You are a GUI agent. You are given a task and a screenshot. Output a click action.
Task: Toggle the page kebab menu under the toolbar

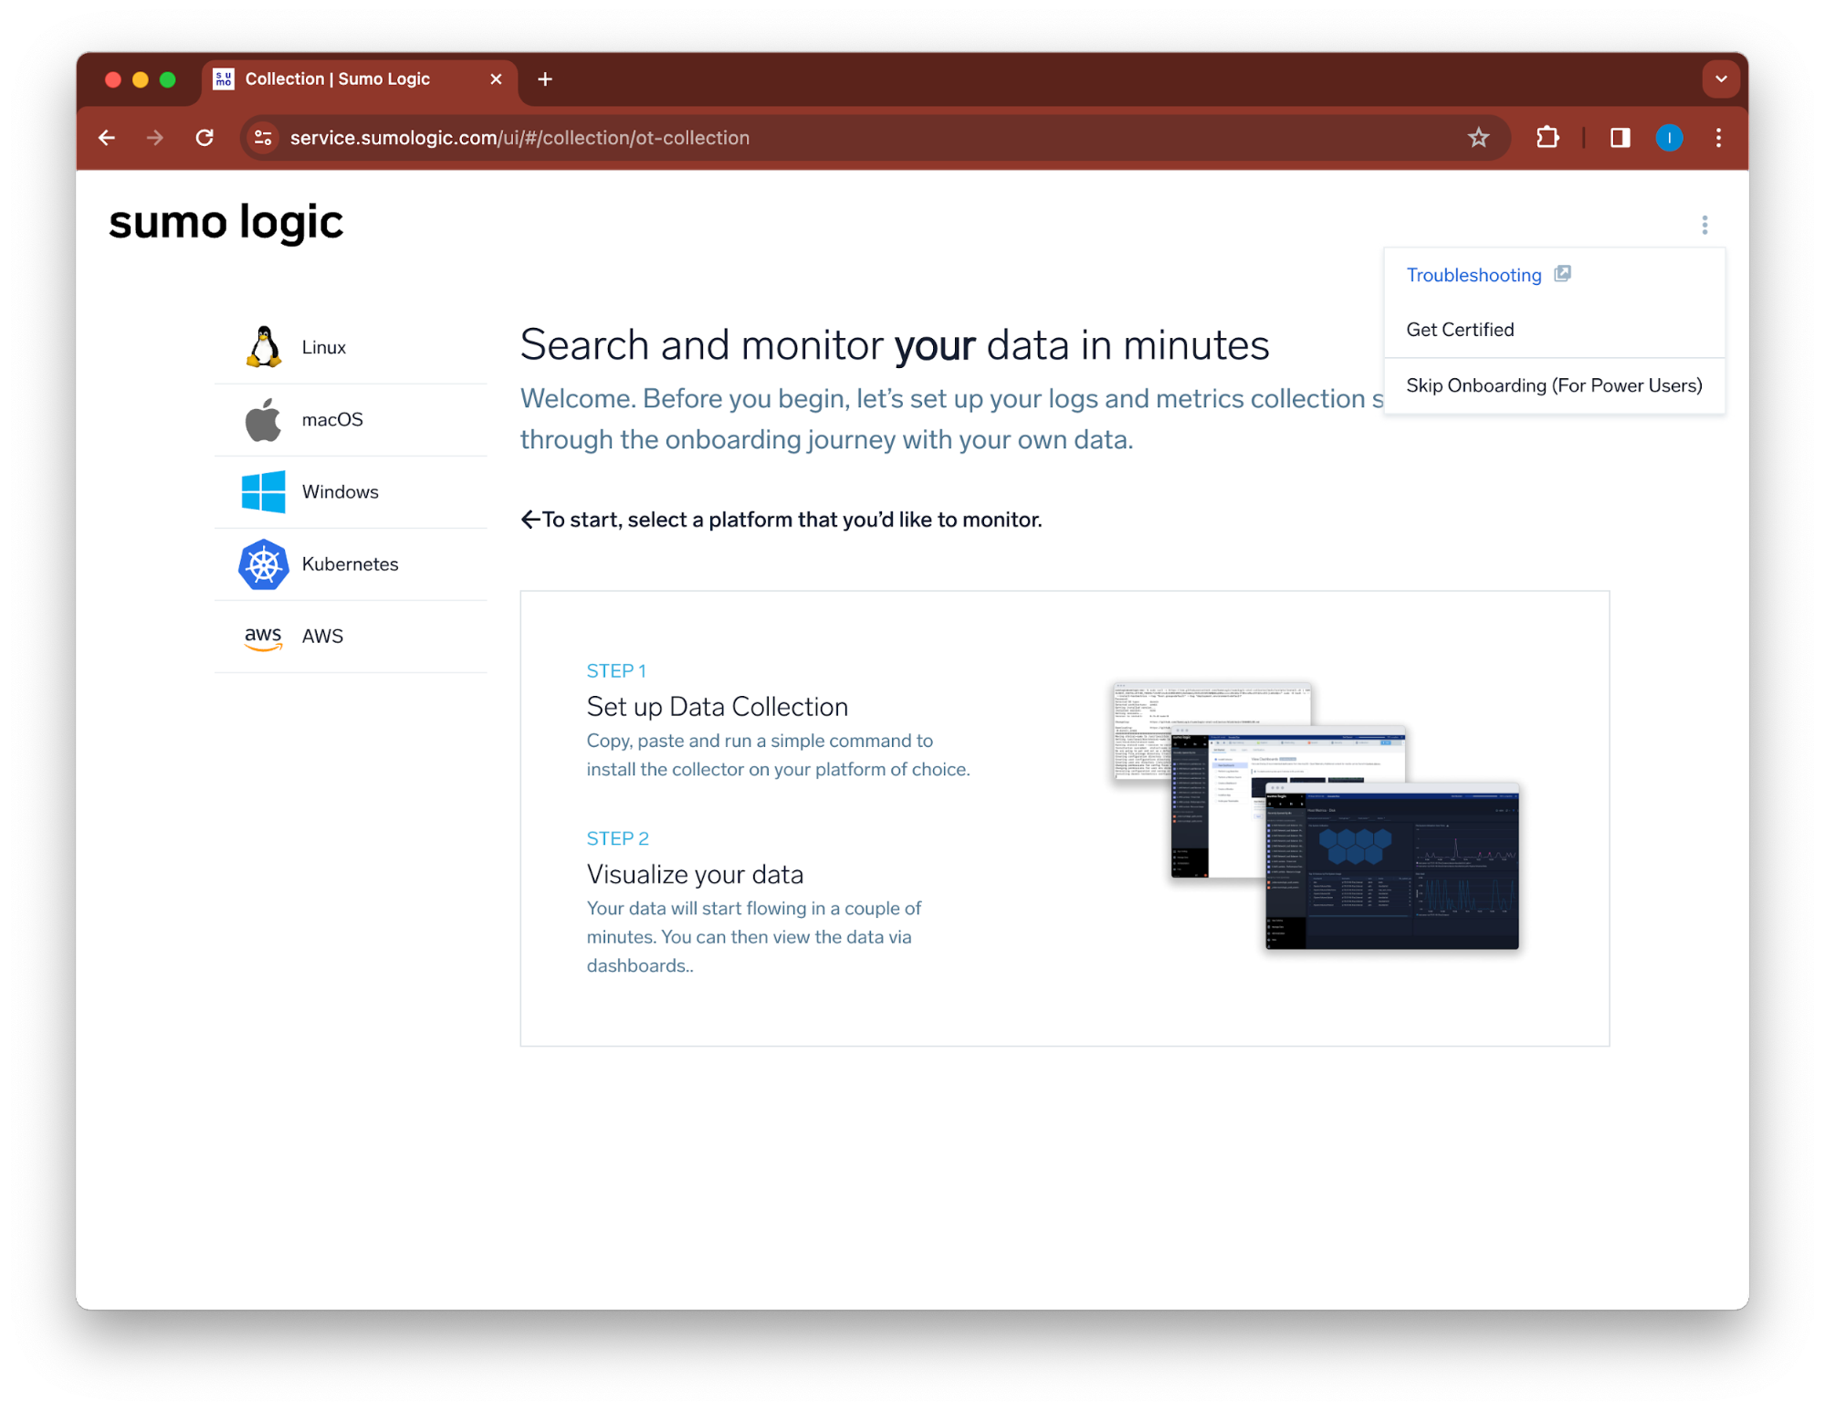click(x=1704, y=225)
